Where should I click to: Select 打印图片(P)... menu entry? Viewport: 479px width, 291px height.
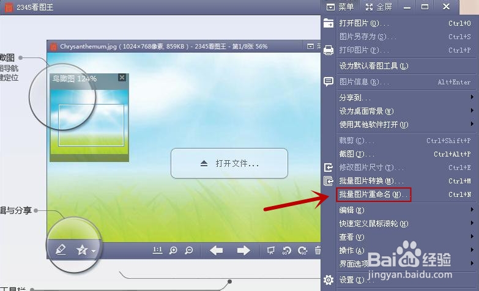(405, 50)
